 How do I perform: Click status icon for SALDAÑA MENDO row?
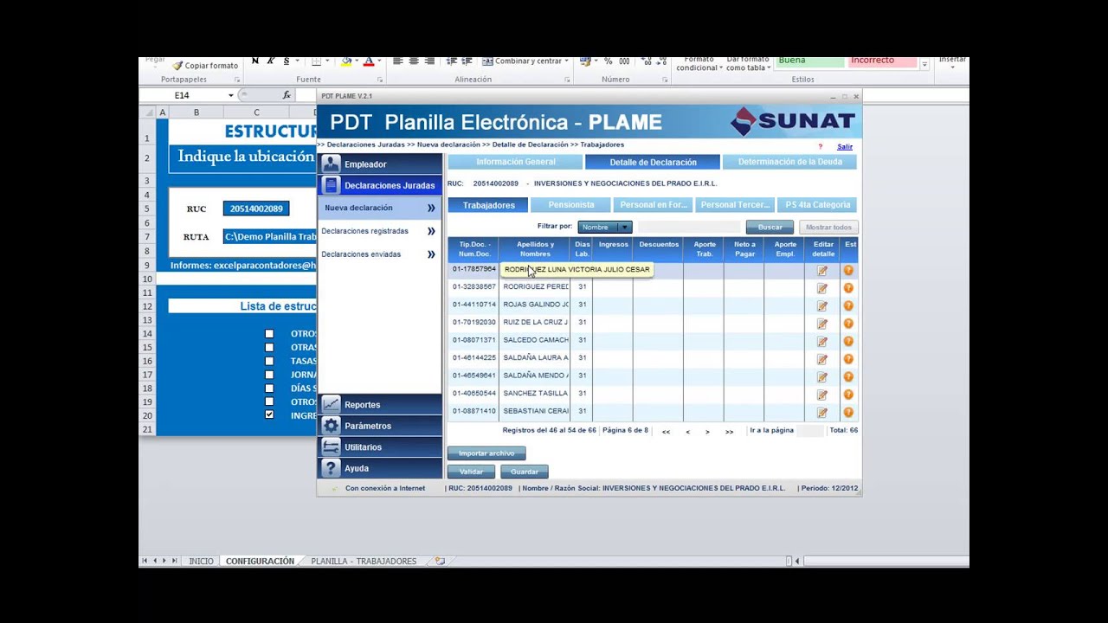[x=848, y=377]
